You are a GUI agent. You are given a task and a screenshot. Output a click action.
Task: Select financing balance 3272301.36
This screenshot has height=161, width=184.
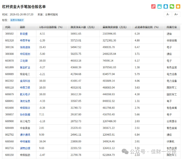point(109,41)
